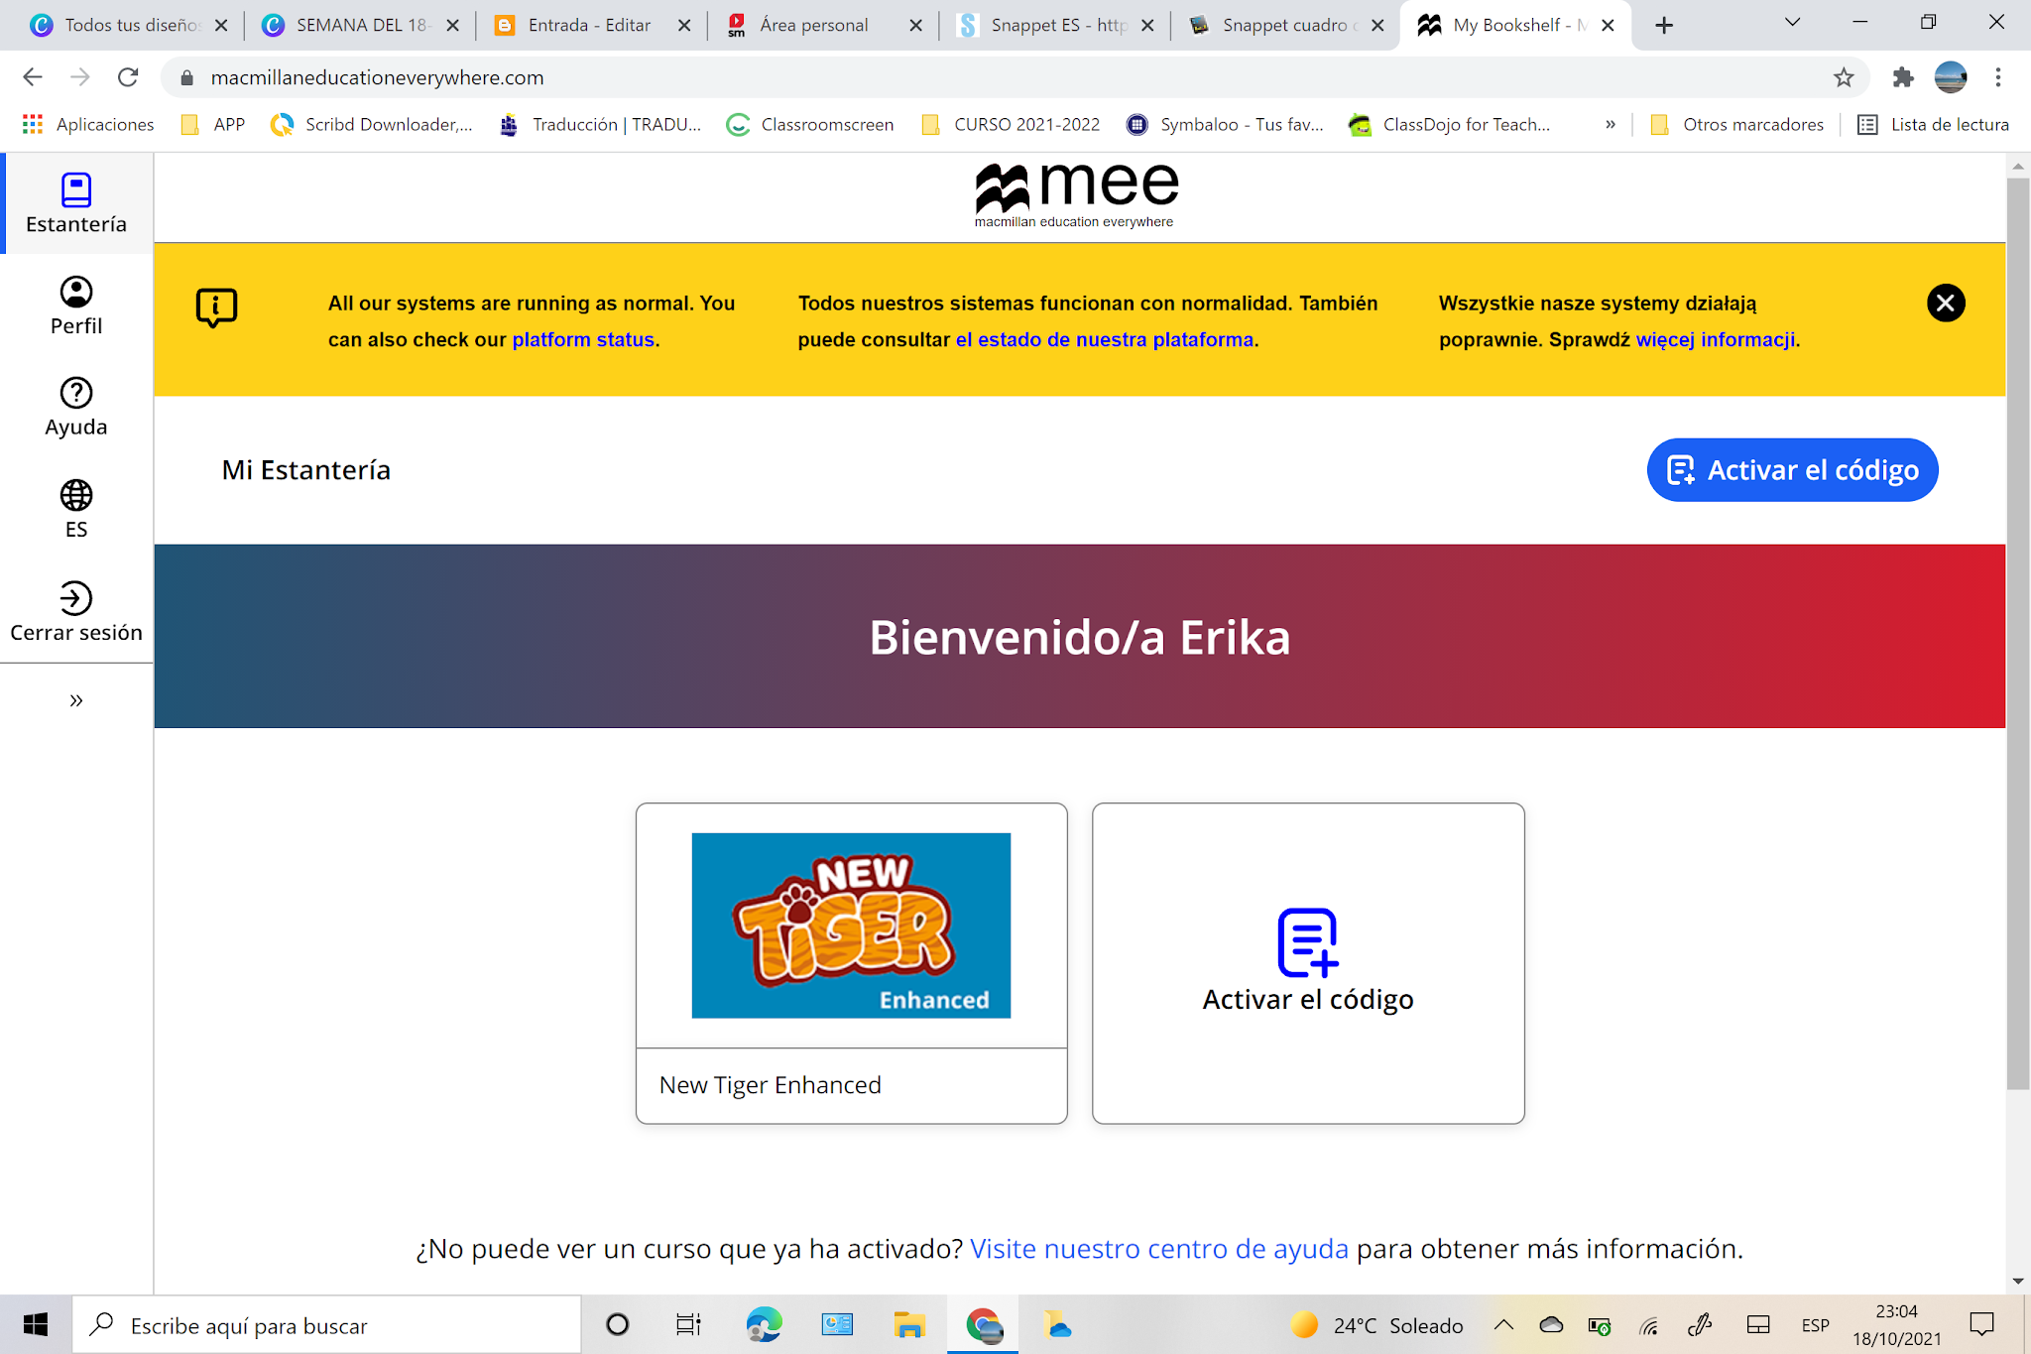Viewport: 2031px width, 1354px height.
Task: Open a new browser tab
Action: coord(1664,25)
